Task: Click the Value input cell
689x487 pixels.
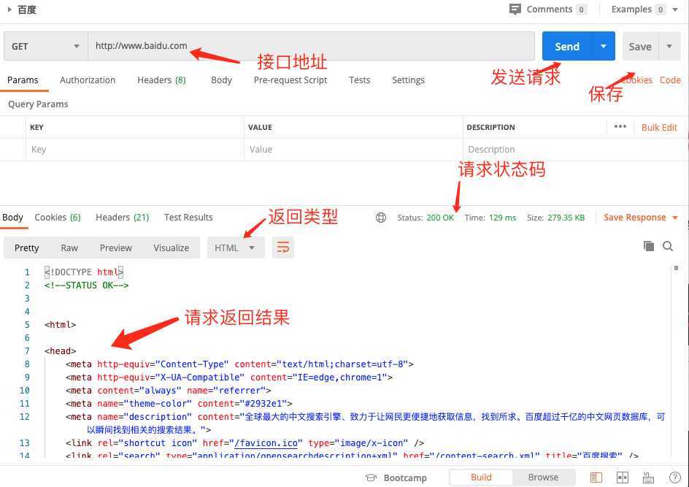Action: point(353,150)
